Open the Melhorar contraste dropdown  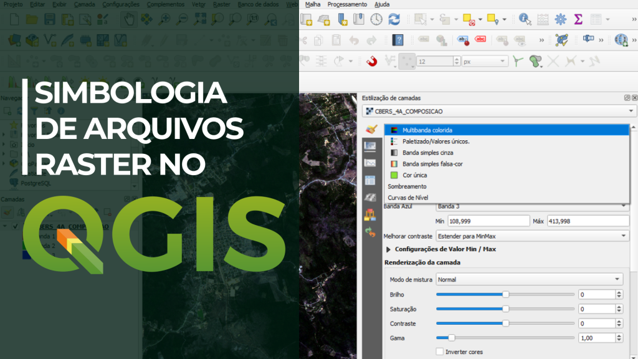[x=532, y=236]
